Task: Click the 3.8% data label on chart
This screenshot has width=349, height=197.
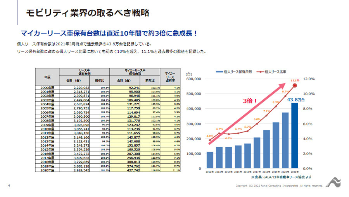Action: pos(210,135)
